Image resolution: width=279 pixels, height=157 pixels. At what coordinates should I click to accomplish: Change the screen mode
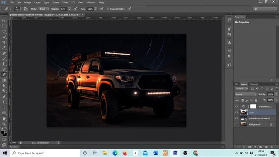4,145
